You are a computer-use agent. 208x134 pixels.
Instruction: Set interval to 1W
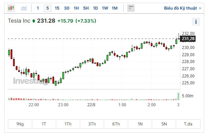tap(105, 8)
